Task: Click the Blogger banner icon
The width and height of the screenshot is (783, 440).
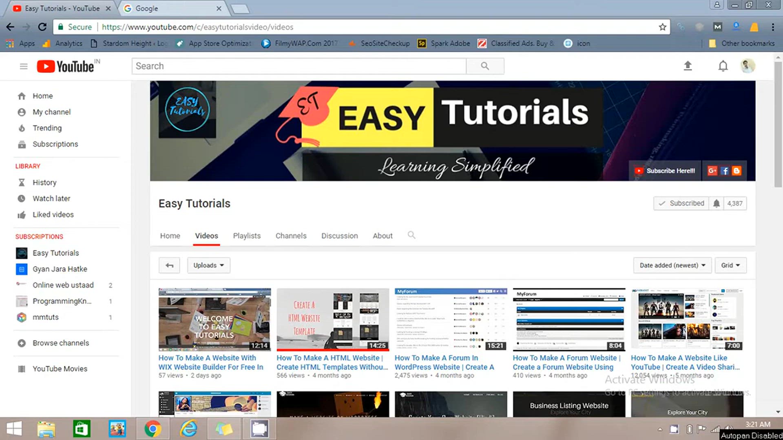Action: pos(737,171)
